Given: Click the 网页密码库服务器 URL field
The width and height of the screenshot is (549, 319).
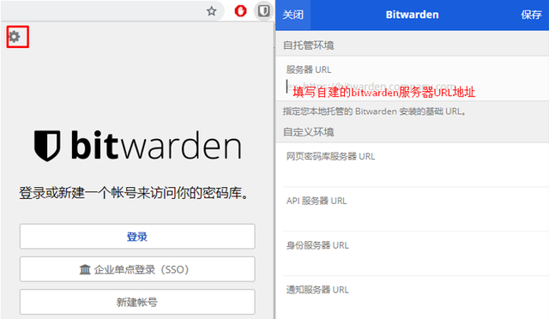Looking at the screenshot, I should 415,165.
